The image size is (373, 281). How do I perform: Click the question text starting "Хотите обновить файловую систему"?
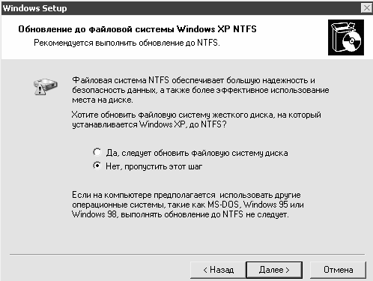pos(196,119)
